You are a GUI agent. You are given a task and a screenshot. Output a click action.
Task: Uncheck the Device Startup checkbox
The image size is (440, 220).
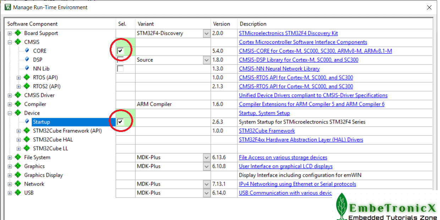pyautogui.click(x=120, y=122)
